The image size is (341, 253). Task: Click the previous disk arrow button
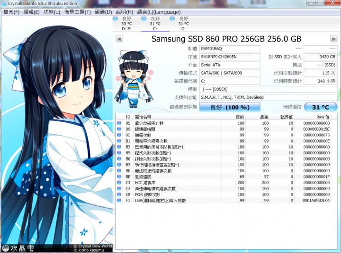point(119,39)
